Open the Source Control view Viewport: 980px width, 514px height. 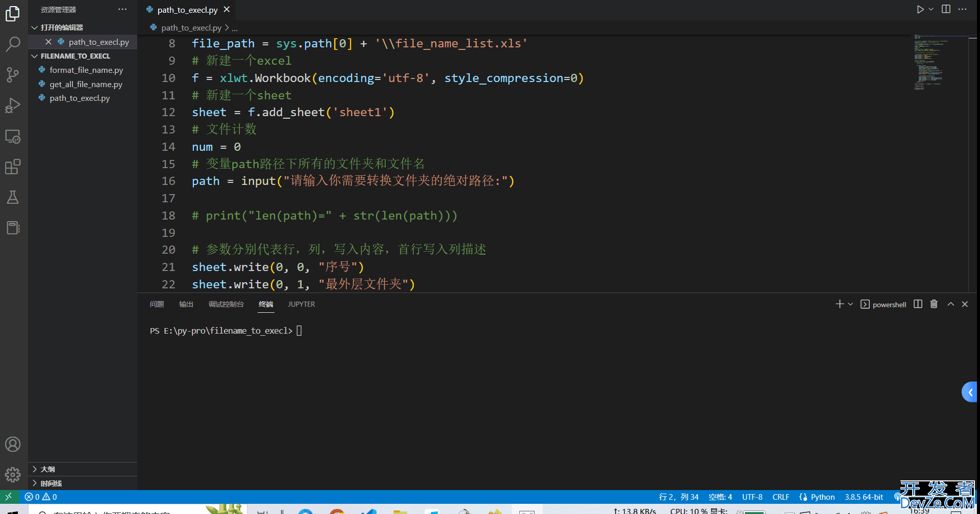pos(13,75)
